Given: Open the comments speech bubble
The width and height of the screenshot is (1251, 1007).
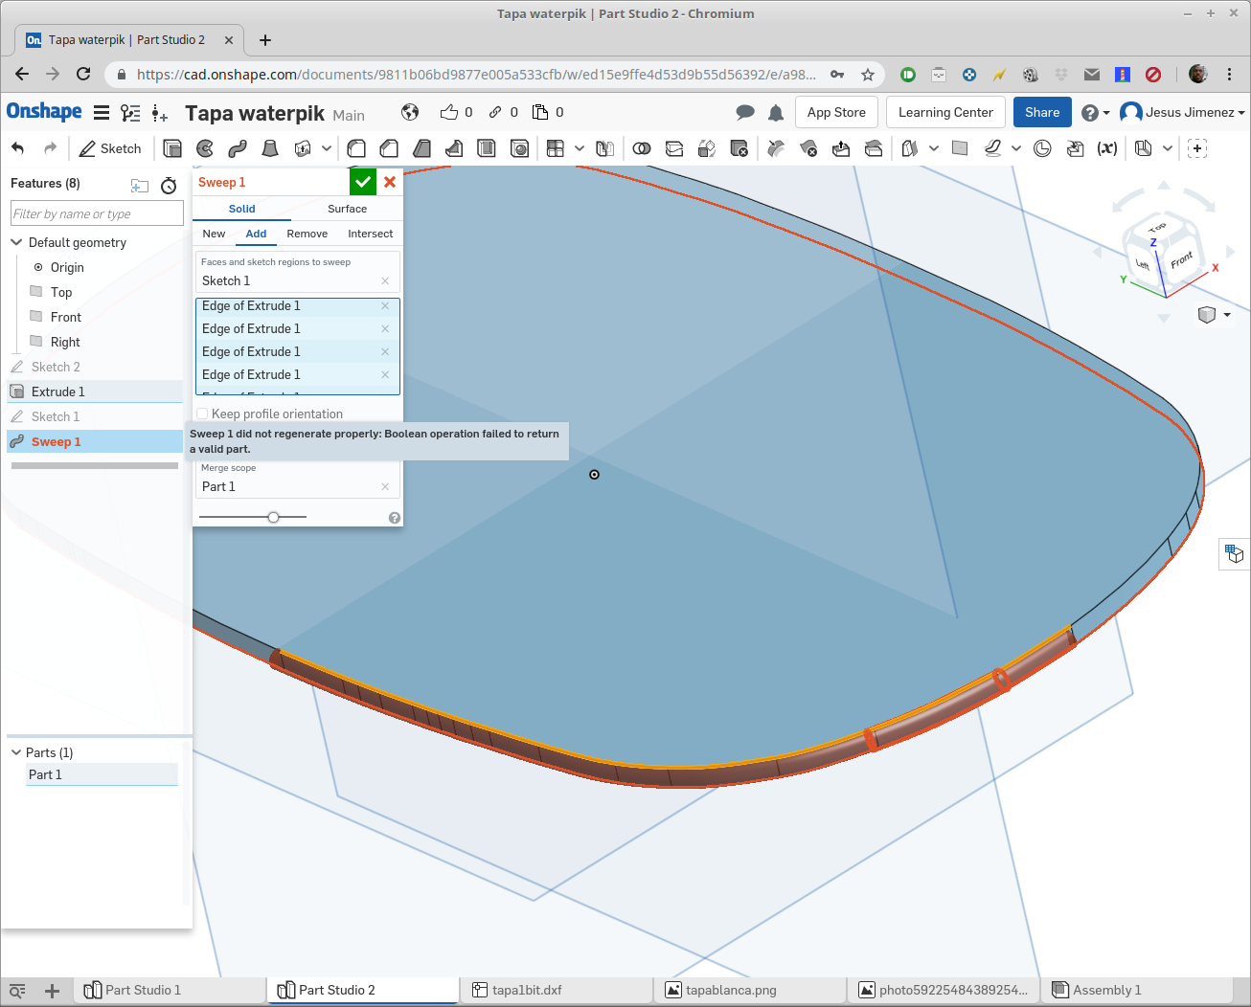Looking at the screenshot, I should (745, 113).
